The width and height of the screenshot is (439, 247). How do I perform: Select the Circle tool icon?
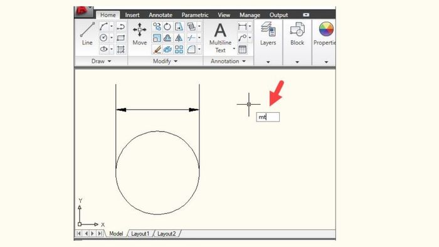click(x=103, y=38)
